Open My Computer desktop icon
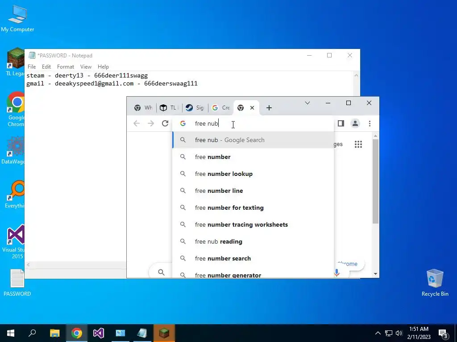This screenshot has height=342, width=457. tap(17, 18)
